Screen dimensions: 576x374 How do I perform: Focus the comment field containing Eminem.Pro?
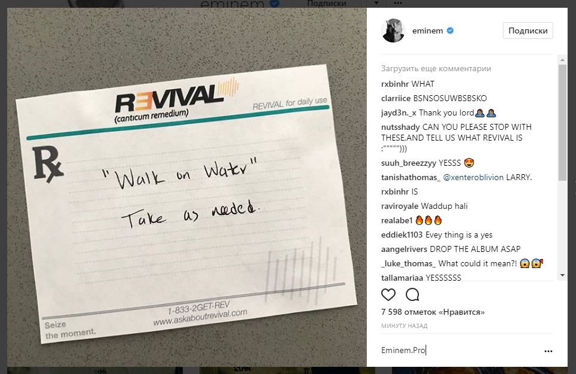pos(461,351)
